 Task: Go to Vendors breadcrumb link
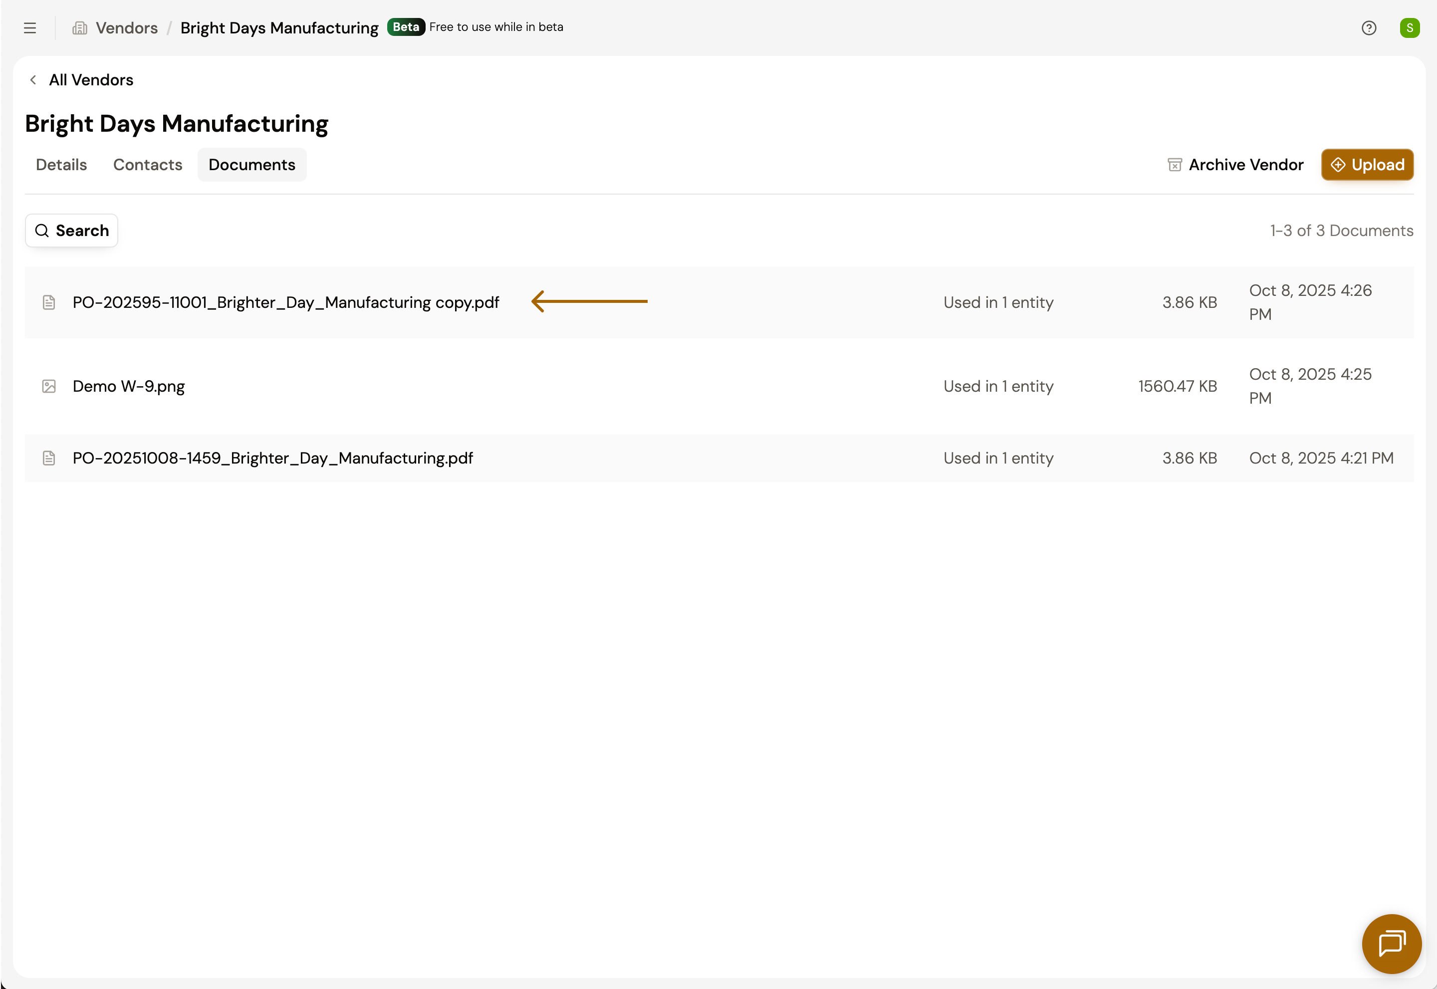click(x=126, y=28)
